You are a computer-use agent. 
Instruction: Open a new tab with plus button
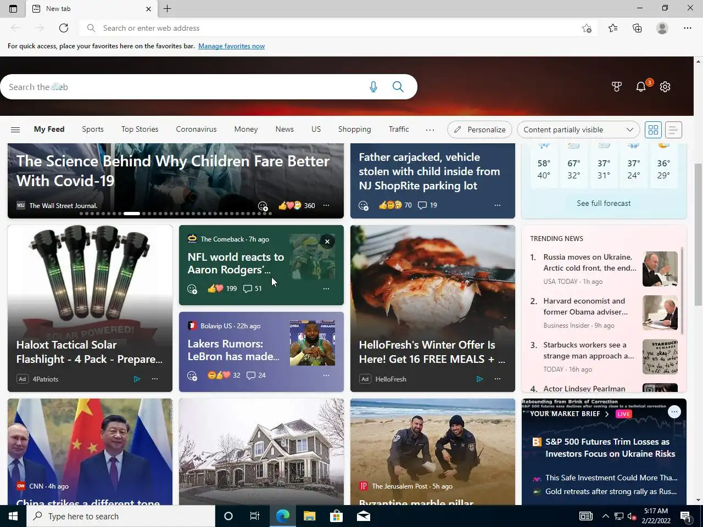tap(168, 9)
